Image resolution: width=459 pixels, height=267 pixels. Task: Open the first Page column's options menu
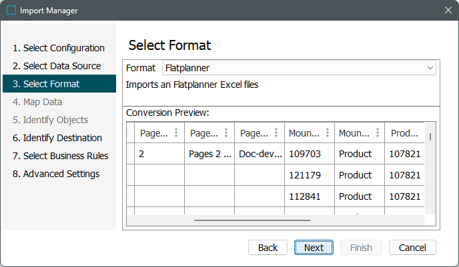pyautogui.click(x=176, y=133)
